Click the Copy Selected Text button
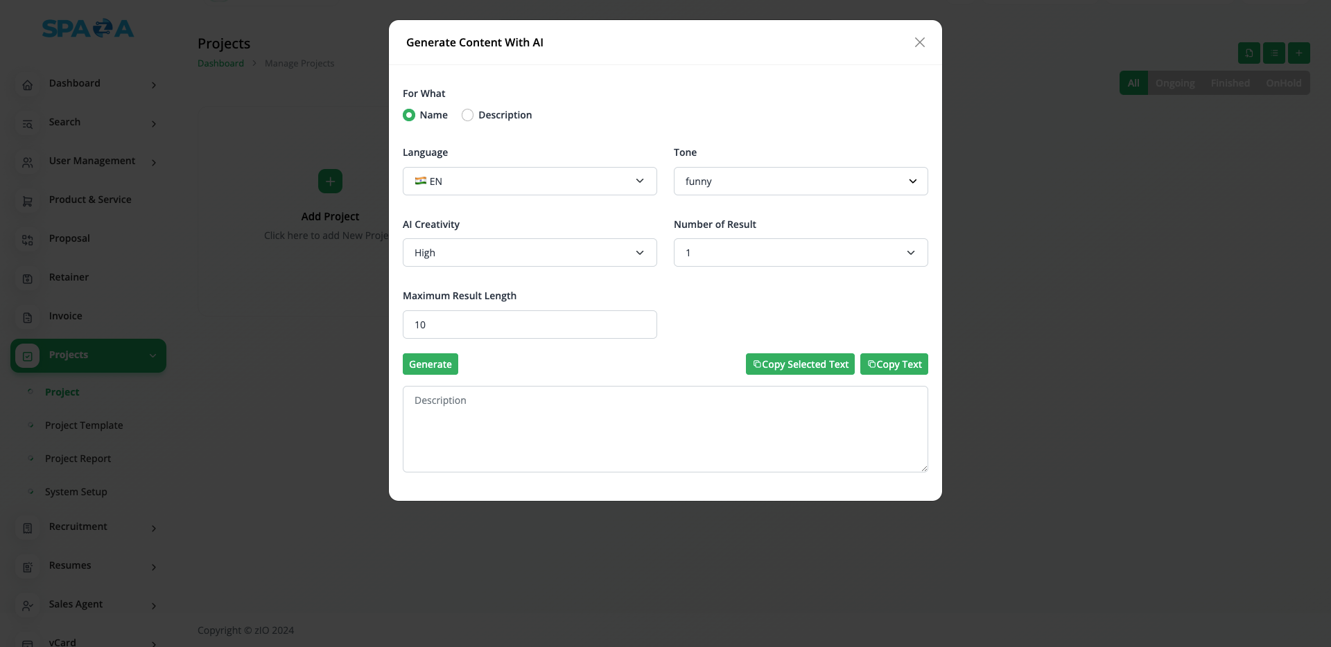1331x647 pixels. coord(800,364)
